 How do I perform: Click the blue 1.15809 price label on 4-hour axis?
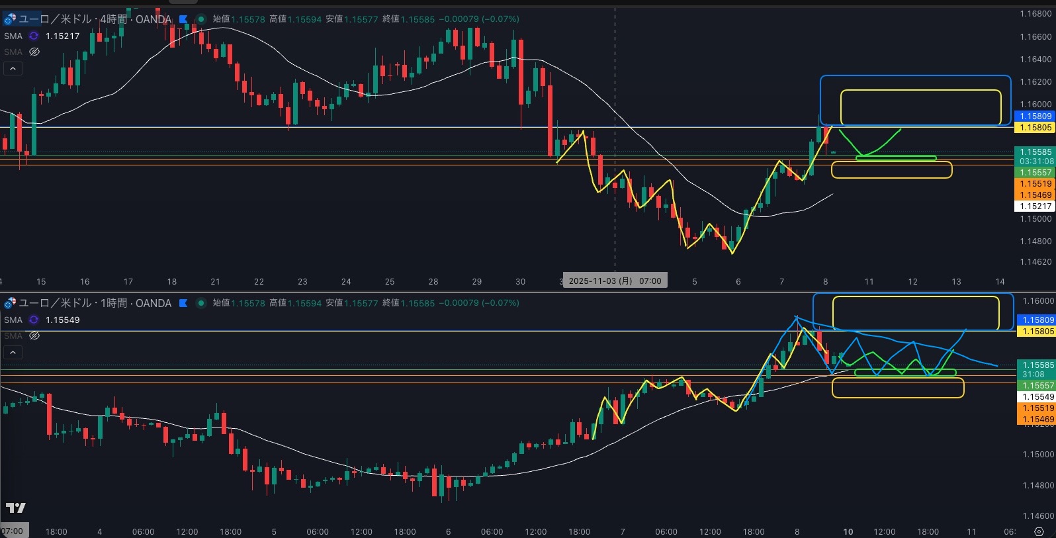[x=1035, y=116]
